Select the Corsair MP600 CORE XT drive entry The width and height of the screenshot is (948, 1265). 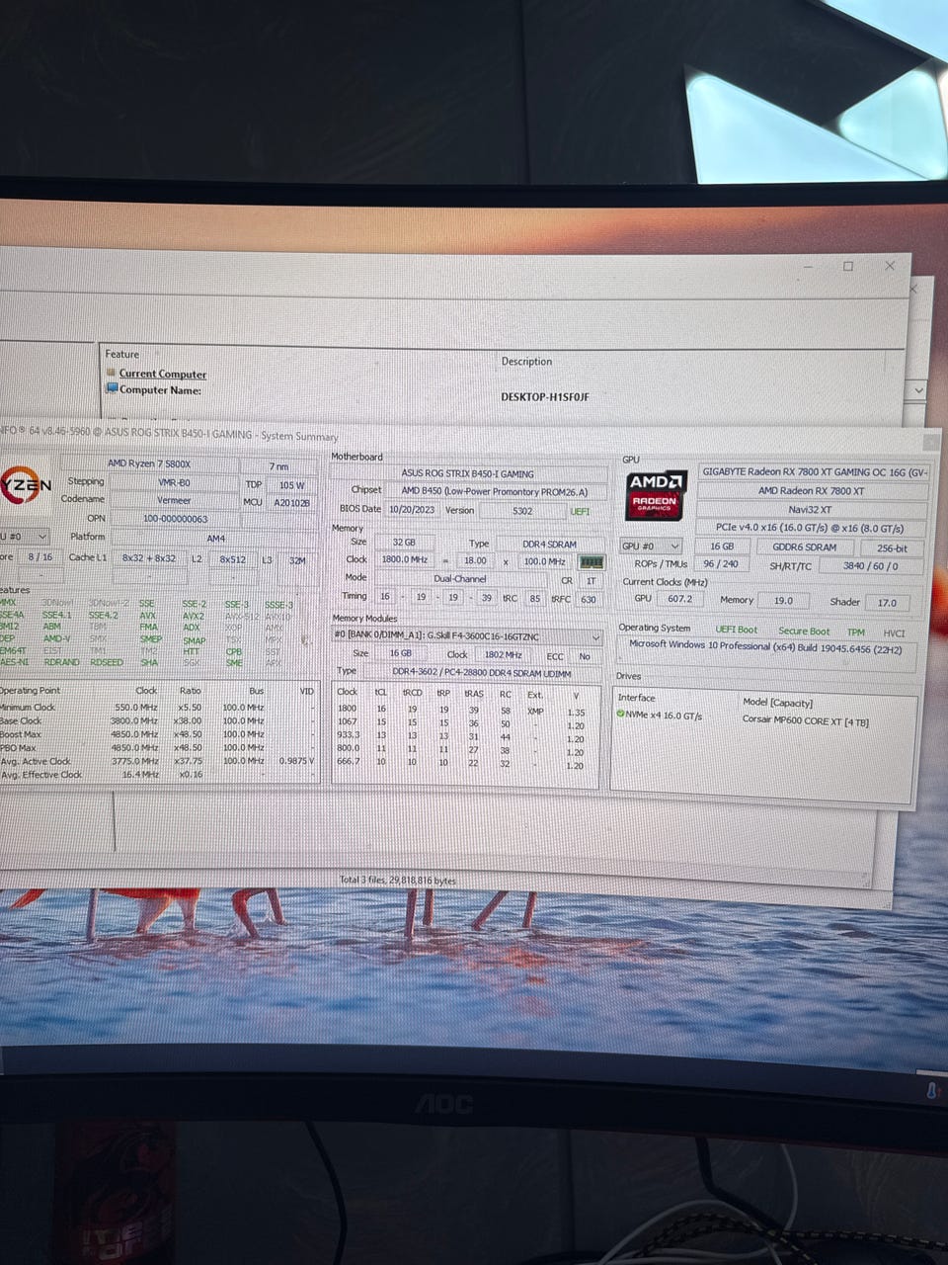pyautogui.click(x=806, y=722)
